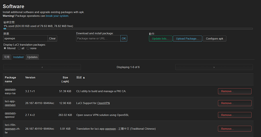Select the 'all' translation packages radio button
This screenshot has width=261, height=137.
[x=19, y=48]
